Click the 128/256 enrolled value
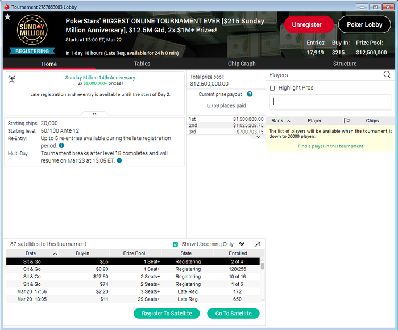This screenshot has width=398, height=330. click(x=237, y=269)
